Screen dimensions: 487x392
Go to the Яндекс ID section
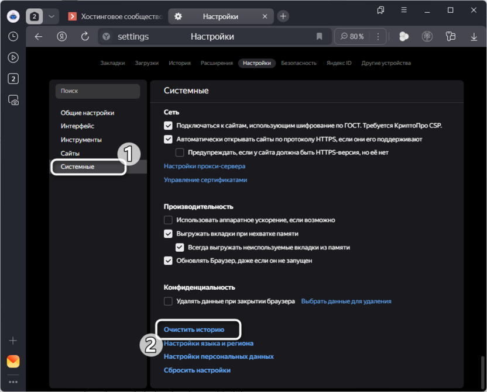coord(339,63)
